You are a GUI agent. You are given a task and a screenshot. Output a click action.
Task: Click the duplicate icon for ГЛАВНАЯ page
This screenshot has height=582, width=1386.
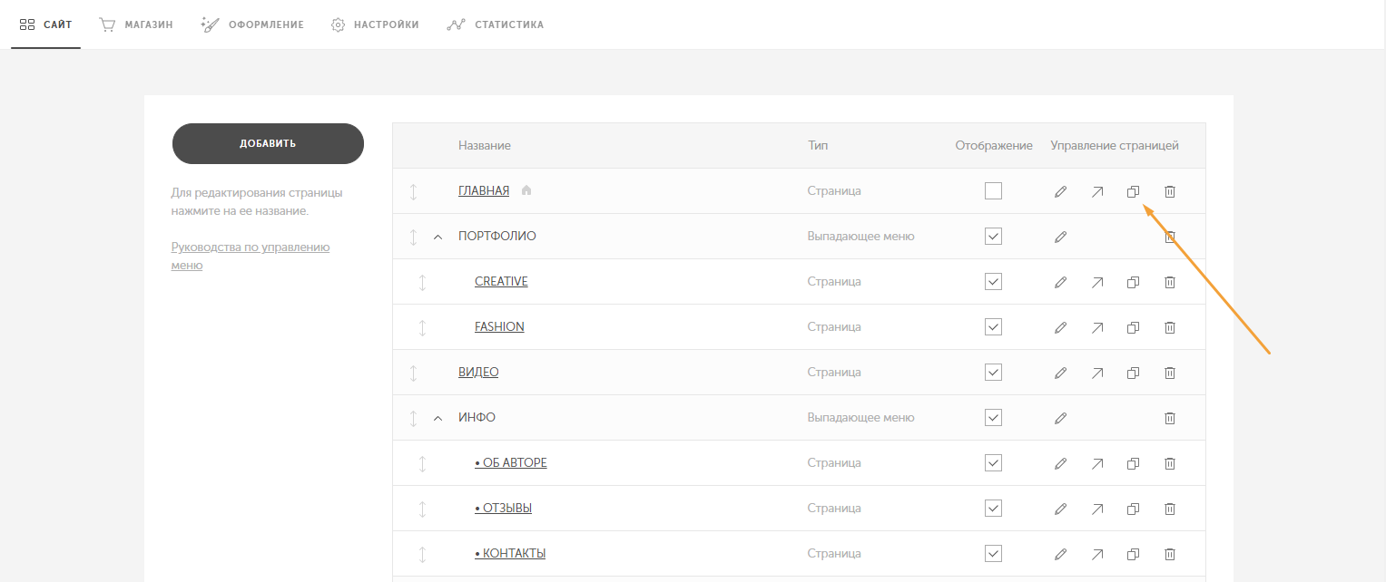pyautogui.click(x=1133, y=191)
